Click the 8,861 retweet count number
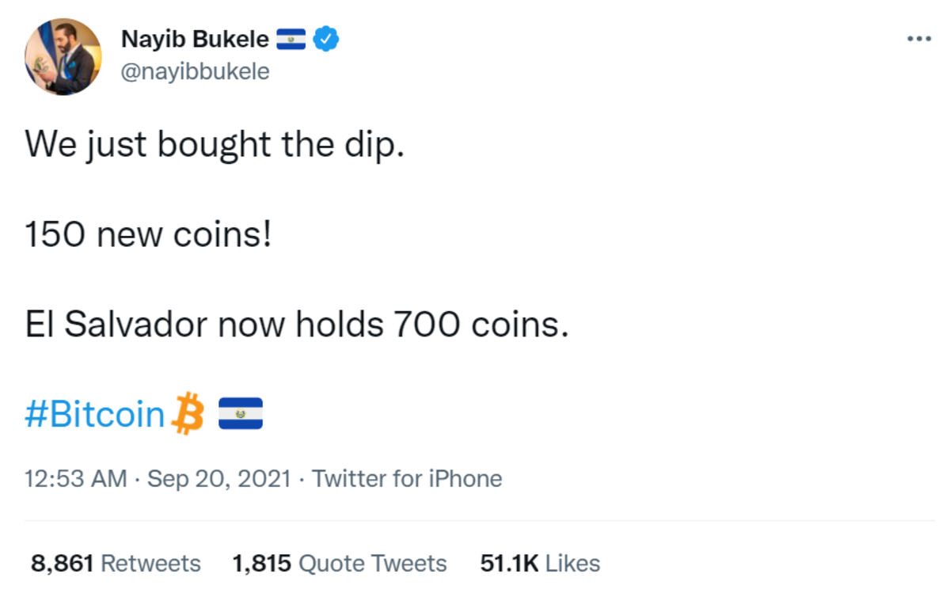 [x=63, y=564]
